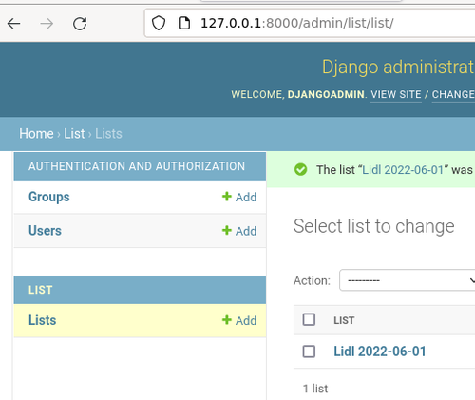Viewport: 475px width, 400px height.
Task: Add a new Group
Action: (x=239, y=197)
